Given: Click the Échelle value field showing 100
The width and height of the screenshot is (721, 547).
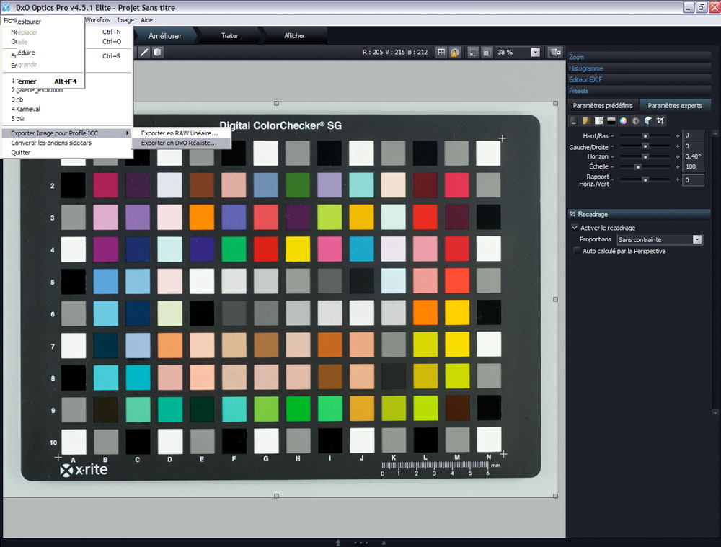Looking at the screenshot, I should pos(693,166).
